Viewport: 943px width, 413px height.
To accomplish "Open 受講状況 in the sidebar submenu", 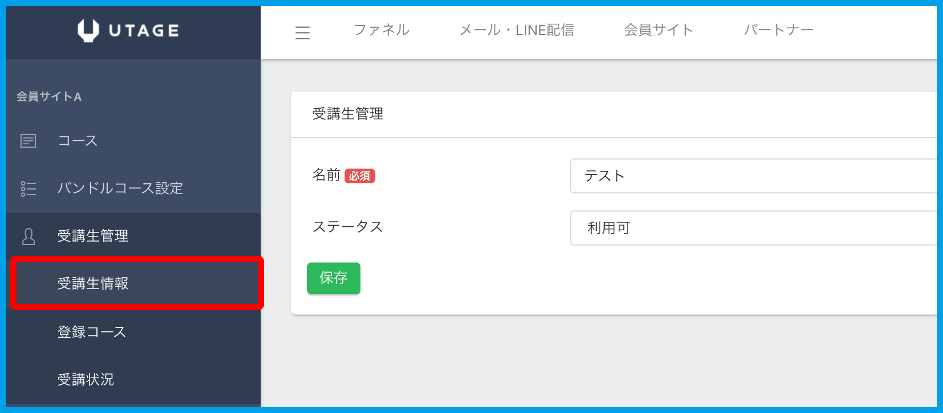I will pos(86,380).
